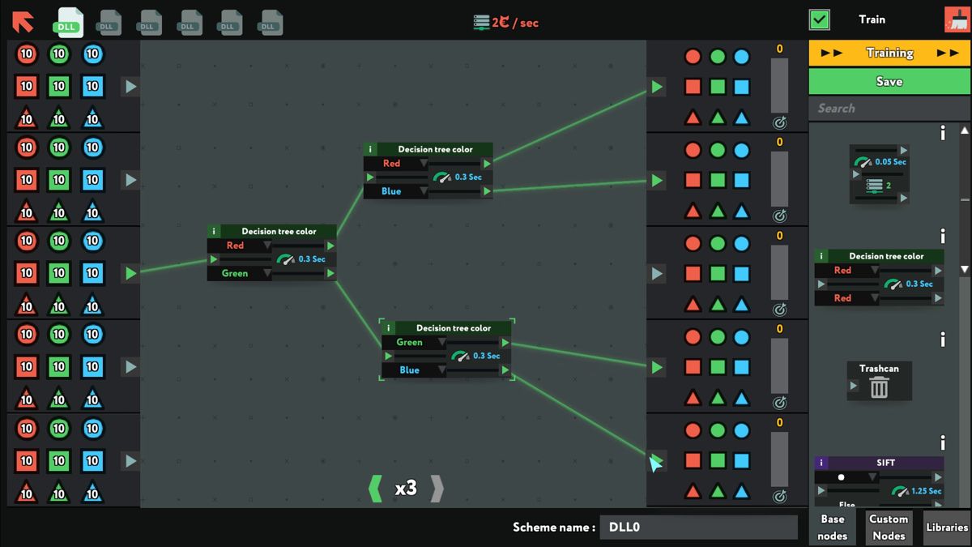Click the orange back arrow icon

pyautogui.click(x=23, y=20)
